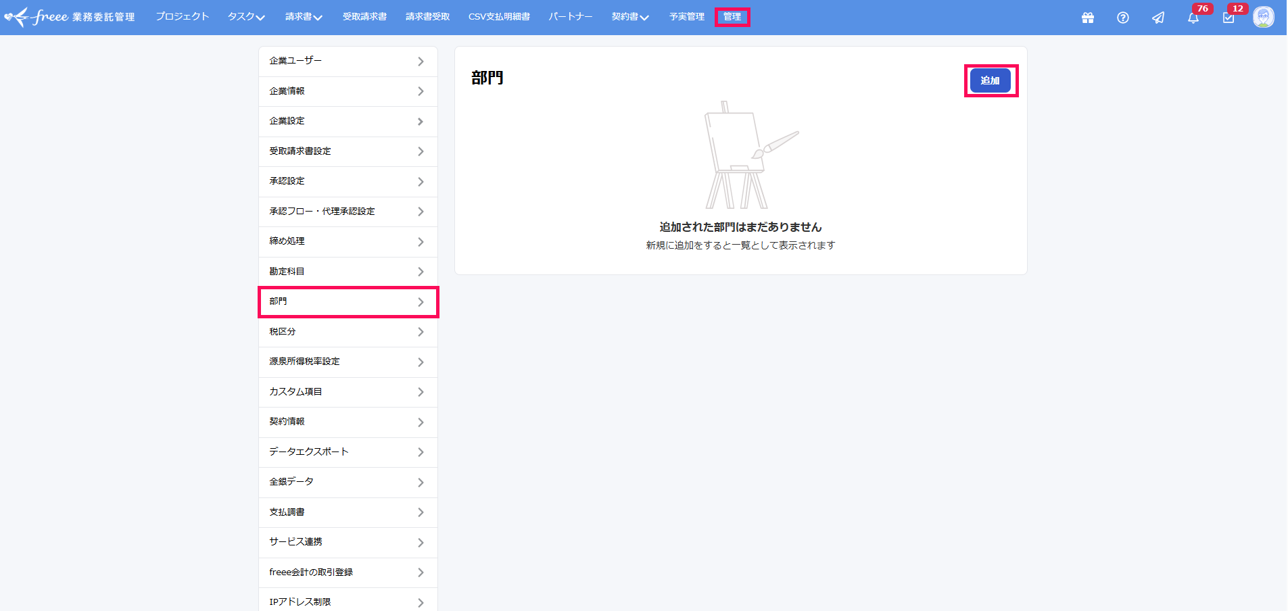The height and width of the screenshot is (611, 1288).
Task: Open the プロジェクト menu item
Action: (182, 17)
